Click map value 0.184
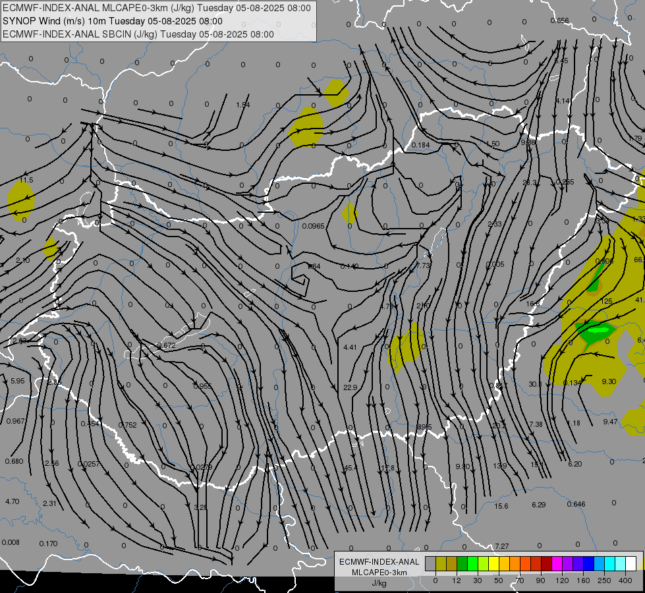 click(x=420, y=145)
